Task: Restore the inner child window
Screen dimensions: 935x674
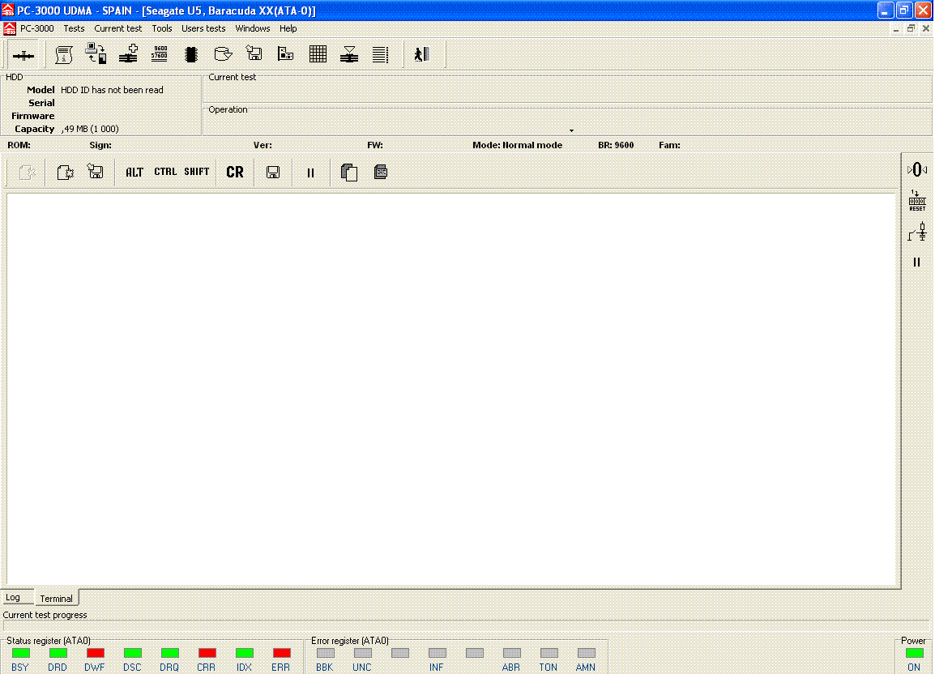Action: [x=911, y=28]
